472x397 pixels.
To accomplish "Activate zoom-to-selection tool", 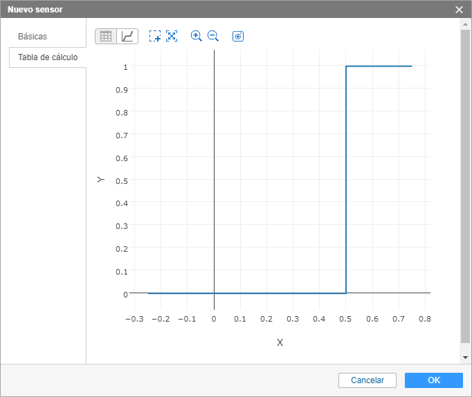I will coord(155,36).
